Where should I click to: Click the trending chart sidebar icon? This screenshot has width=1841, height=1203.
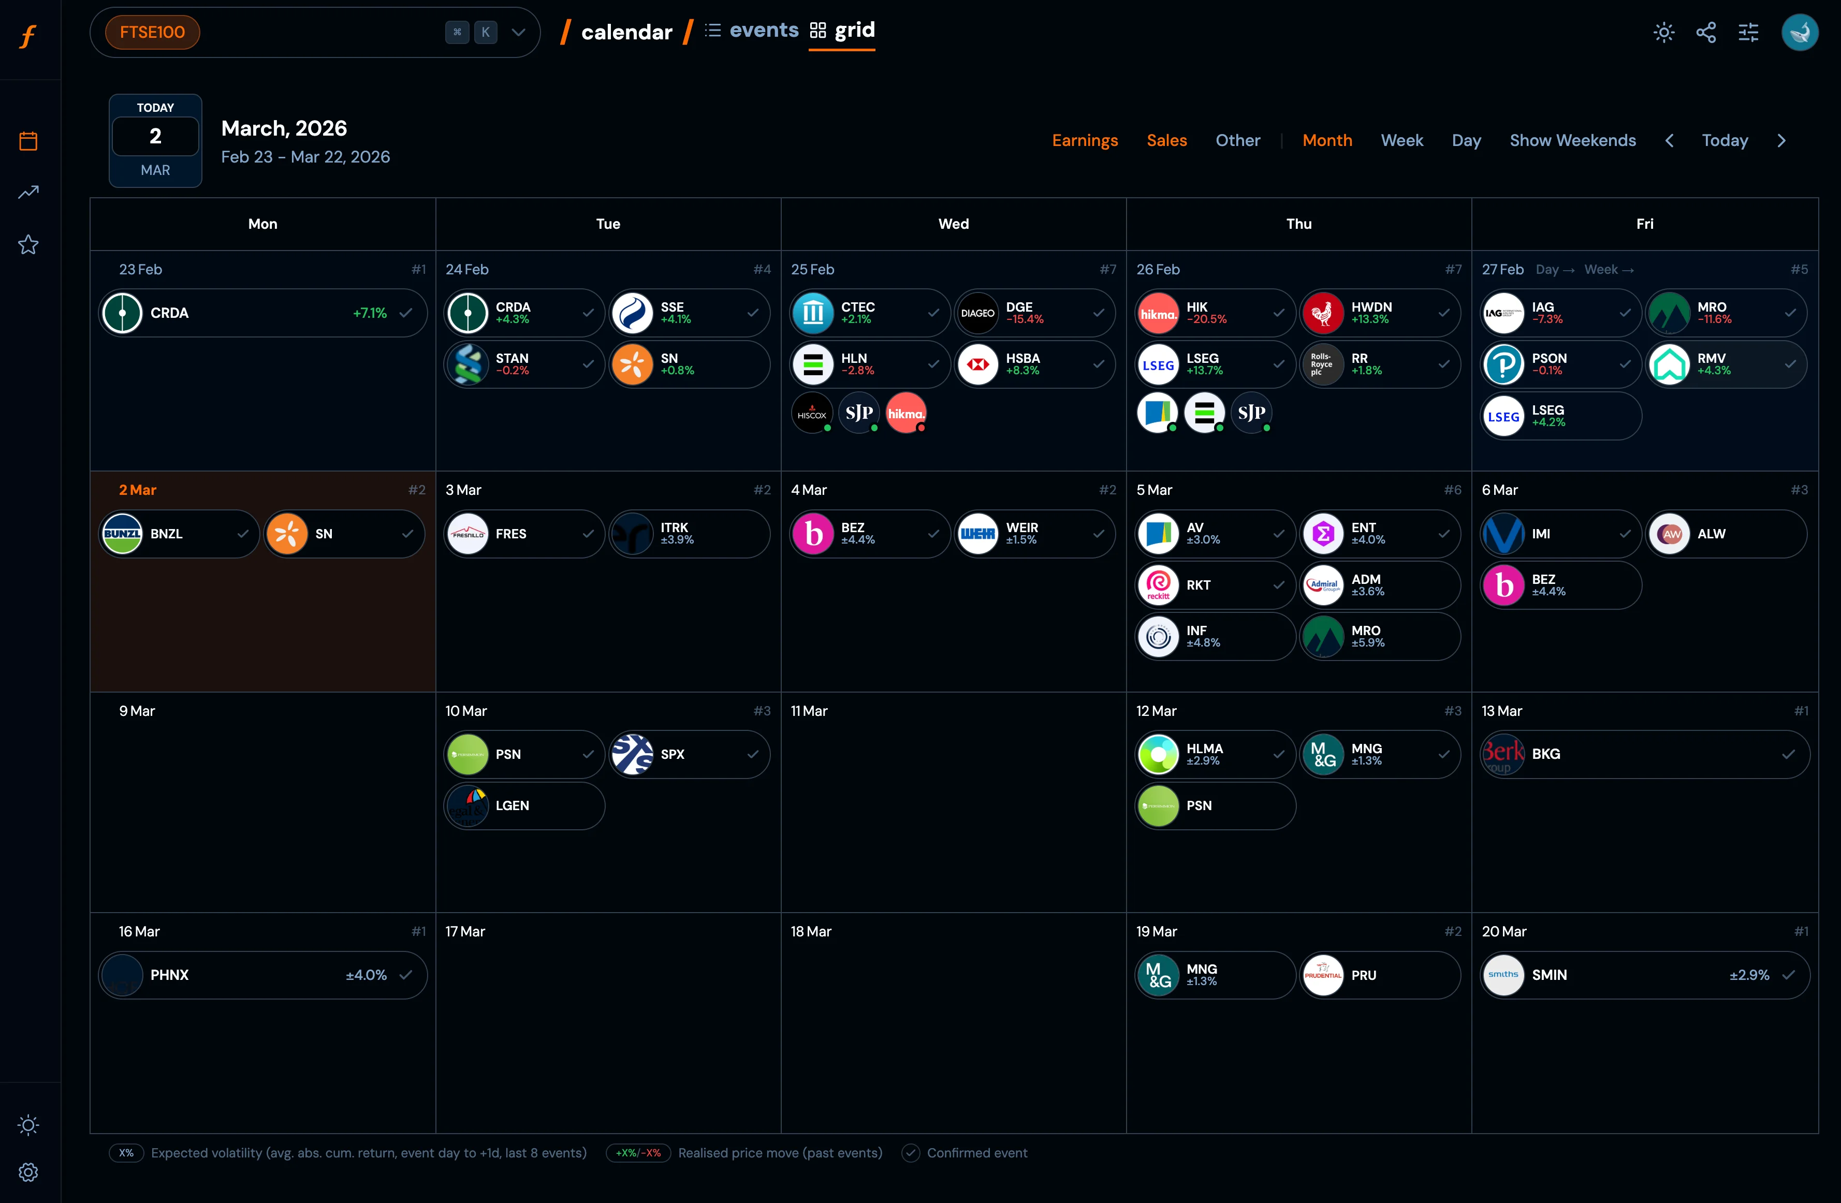[x=28, y=192]
